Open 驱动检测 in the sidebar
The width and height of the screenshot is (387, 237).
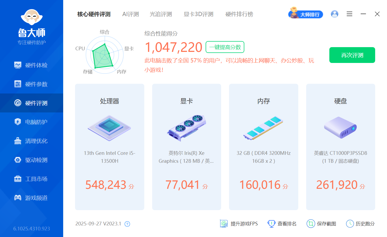[x=32, y=160]
